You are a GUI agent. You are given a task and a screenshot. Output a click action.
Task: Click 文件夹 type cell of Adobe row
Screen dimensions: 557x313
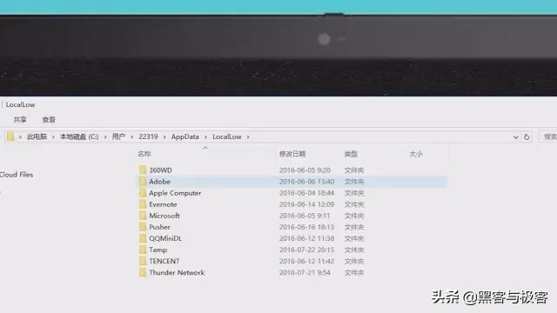354,182
